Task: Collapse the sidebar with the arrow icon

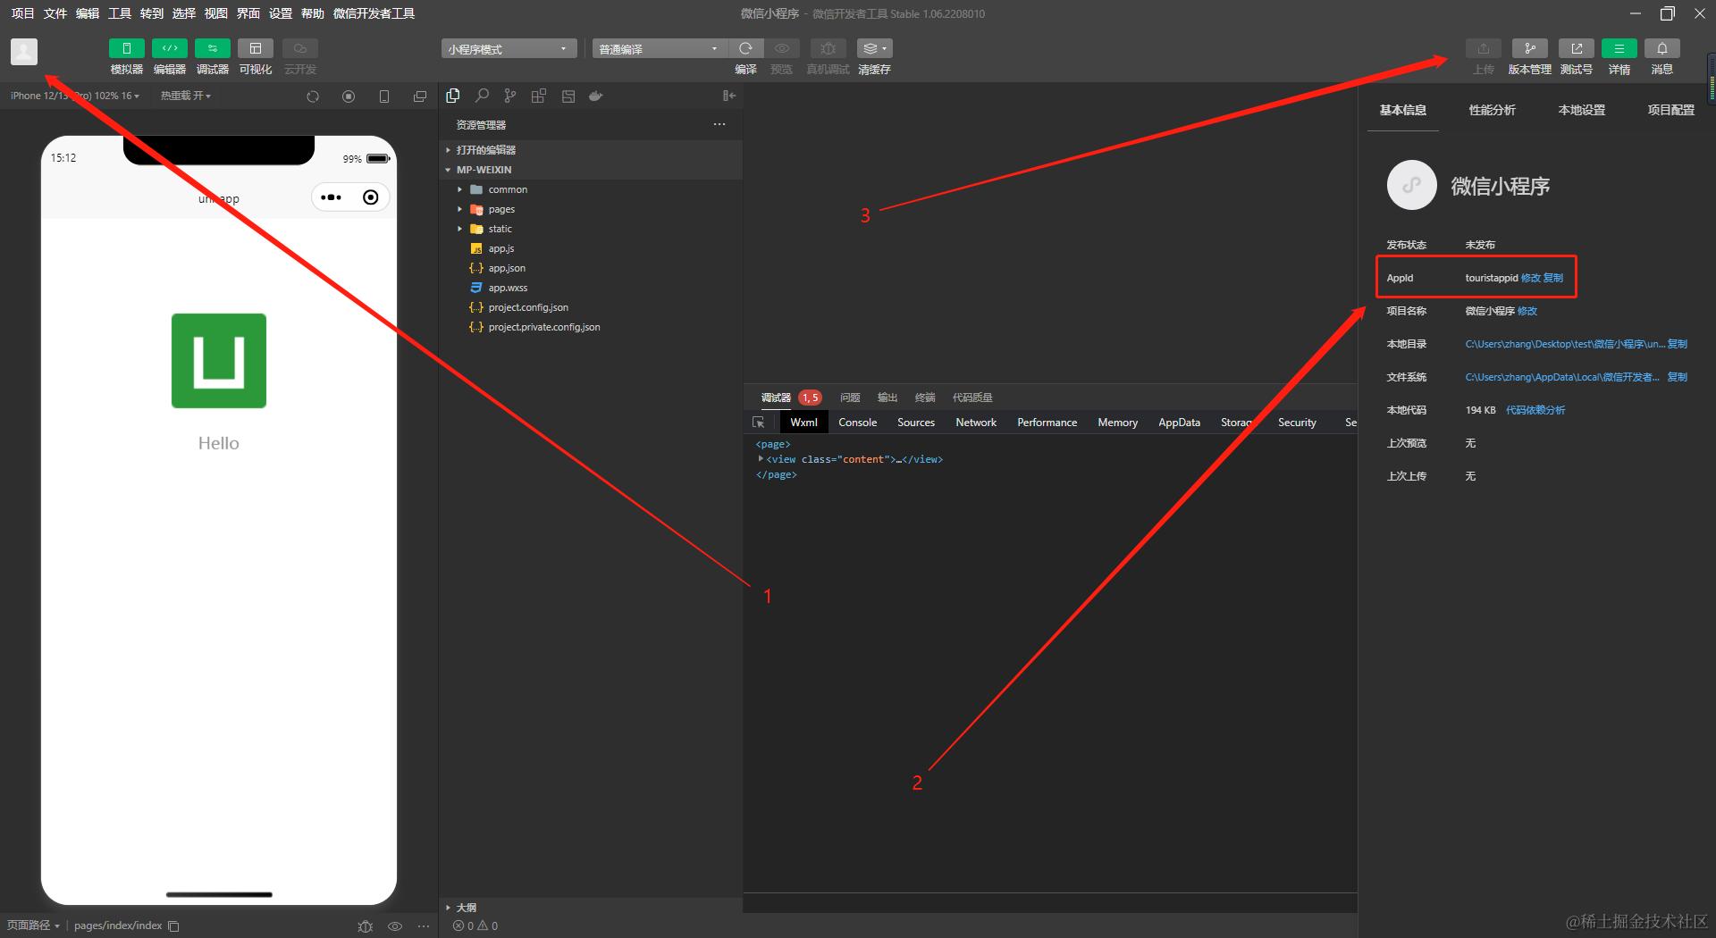Action: (729, 96)
